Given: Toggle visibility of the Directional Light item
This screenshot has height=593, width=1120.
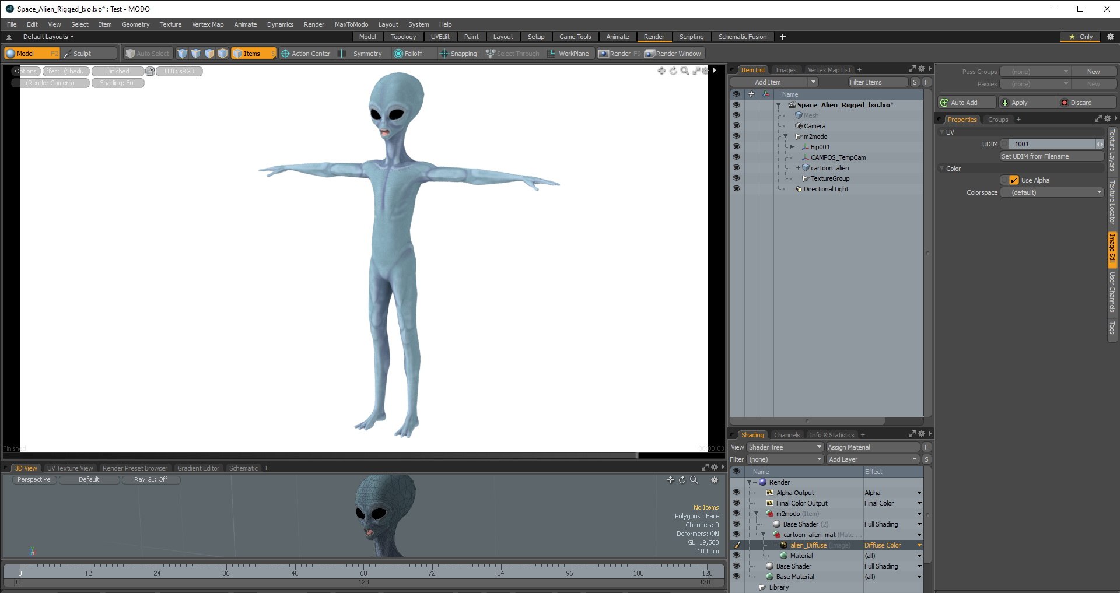Looking at the screenshot, I should click(736, 189).
